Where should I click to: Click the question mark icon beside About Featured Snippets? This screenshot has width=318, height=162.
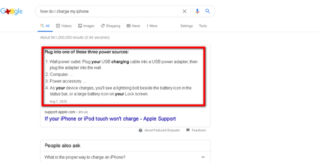140,130
